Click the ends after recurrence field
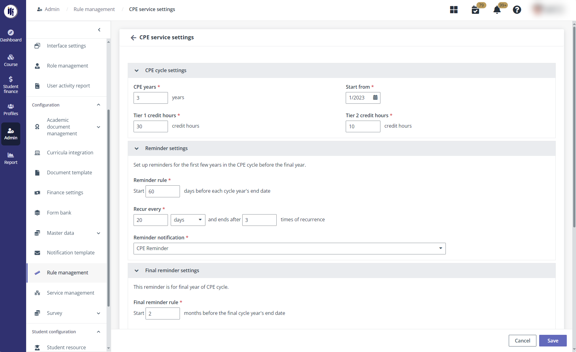The image size is (576, 352). tap(259, 220)
